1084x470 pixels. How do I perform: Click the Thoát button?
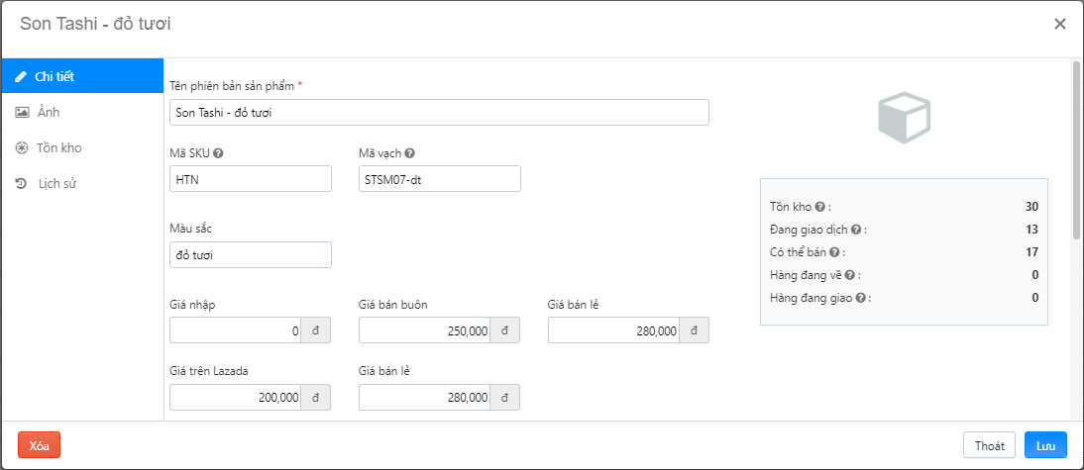pos(989,445)
